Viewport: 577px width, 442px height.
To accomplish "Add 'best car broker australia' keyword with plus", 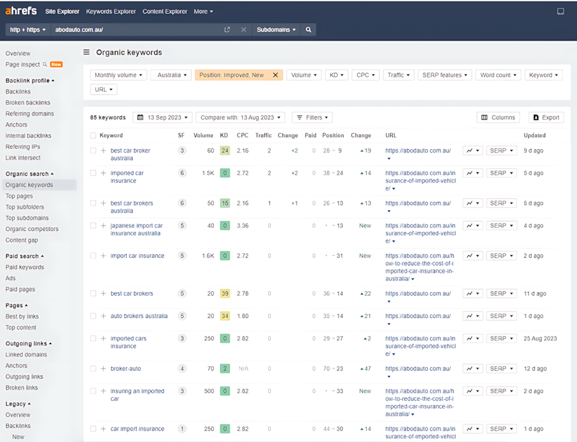I will point(103,151).
